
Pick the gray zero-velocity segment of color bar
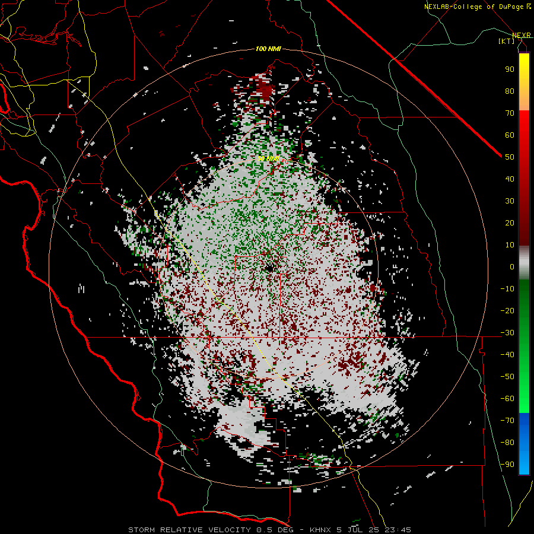click(524, 263)
